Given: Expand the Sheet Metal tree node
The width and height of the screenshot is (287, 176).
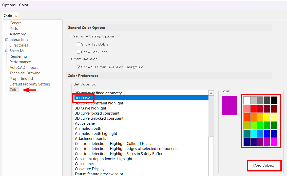Looking at the screenshot, I should point(7,51).
